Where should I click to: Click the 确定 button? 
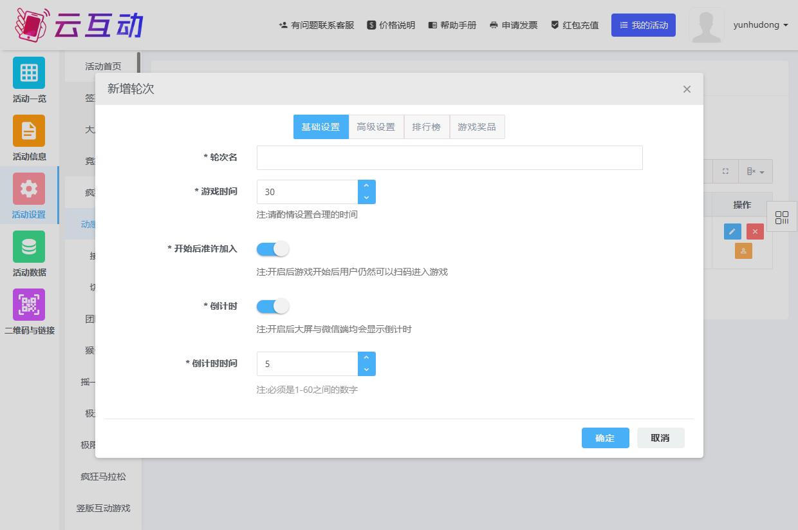[605, 438]
